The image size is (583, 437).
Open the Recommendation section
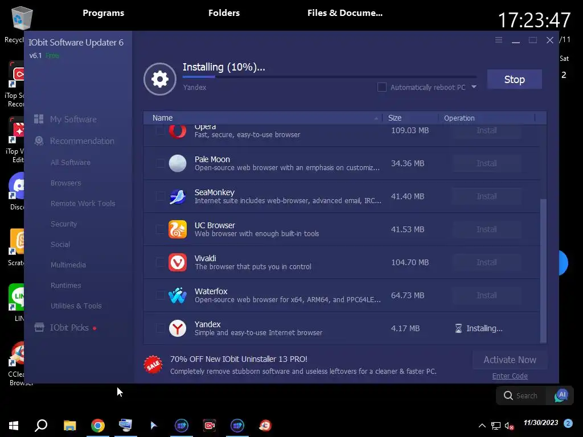click(82, 141)
